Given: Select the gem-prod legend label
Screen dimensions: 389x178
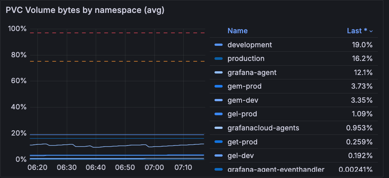Looking at the screenshot, I should tap(244, 86).
